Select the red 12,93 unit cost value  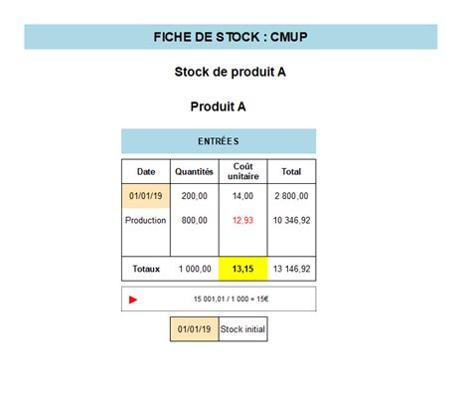242,220
